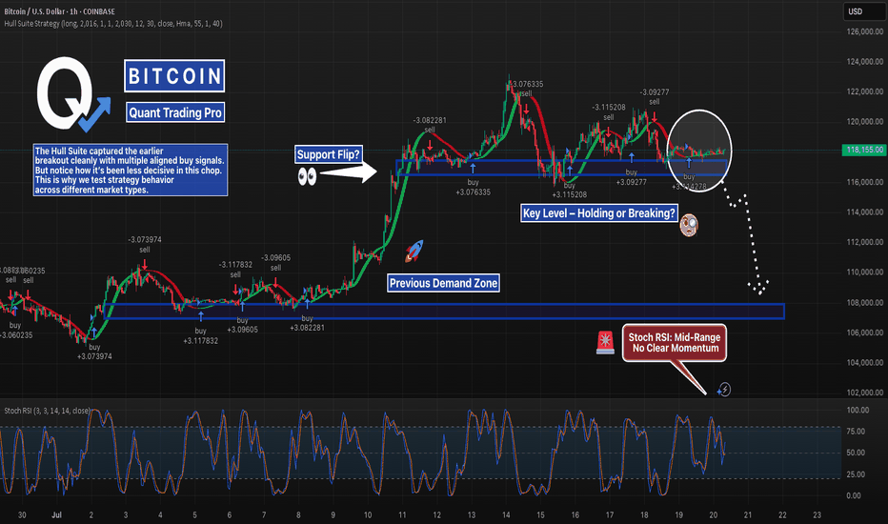Select the white arrow pointing at support zone
The height and width of the screenshot is (524, 888).
pos(349,171)
